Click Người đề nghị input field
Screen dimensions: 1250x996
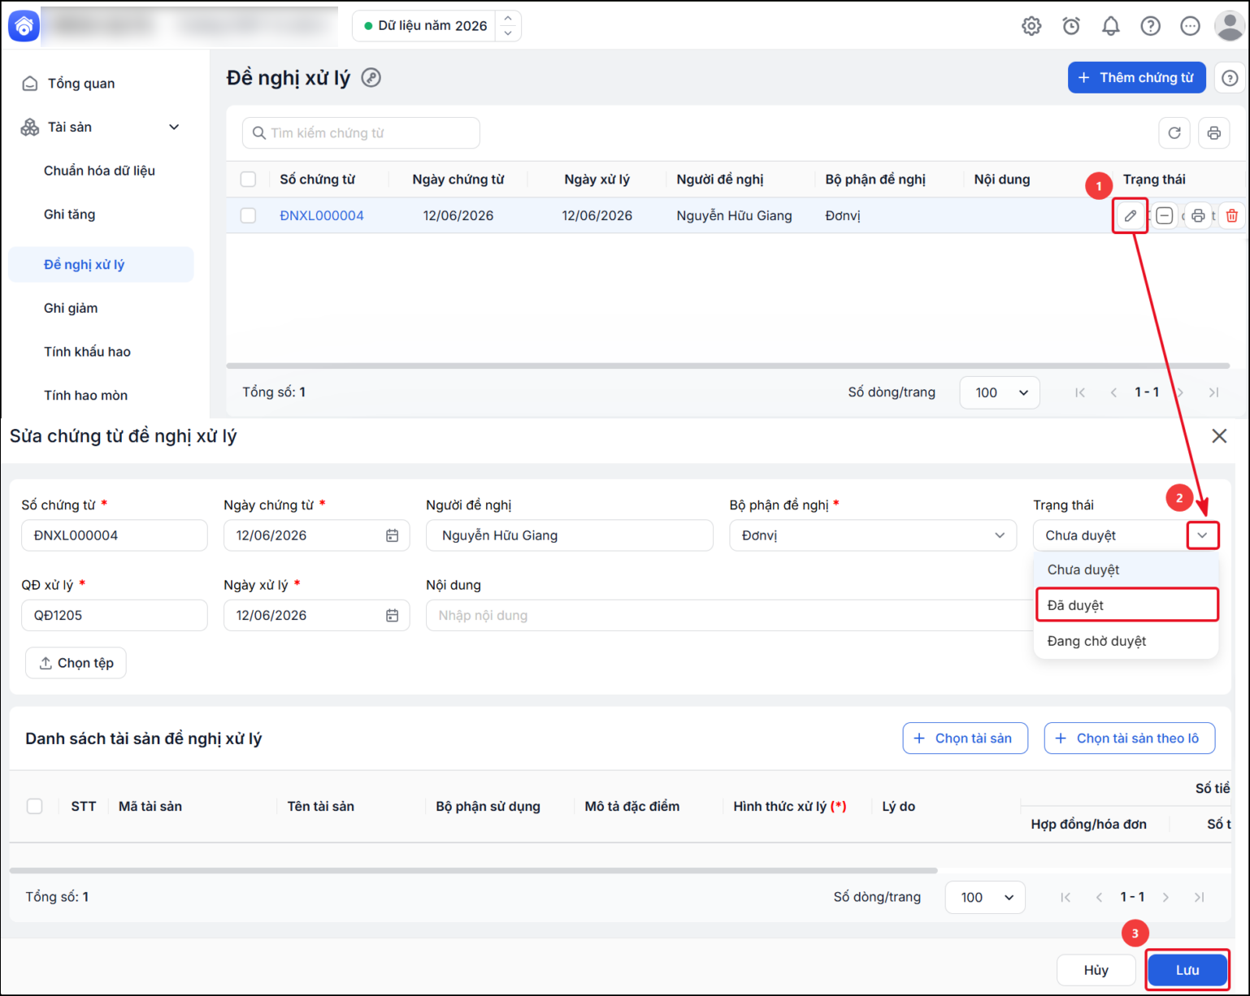click(x=569, y=535)
